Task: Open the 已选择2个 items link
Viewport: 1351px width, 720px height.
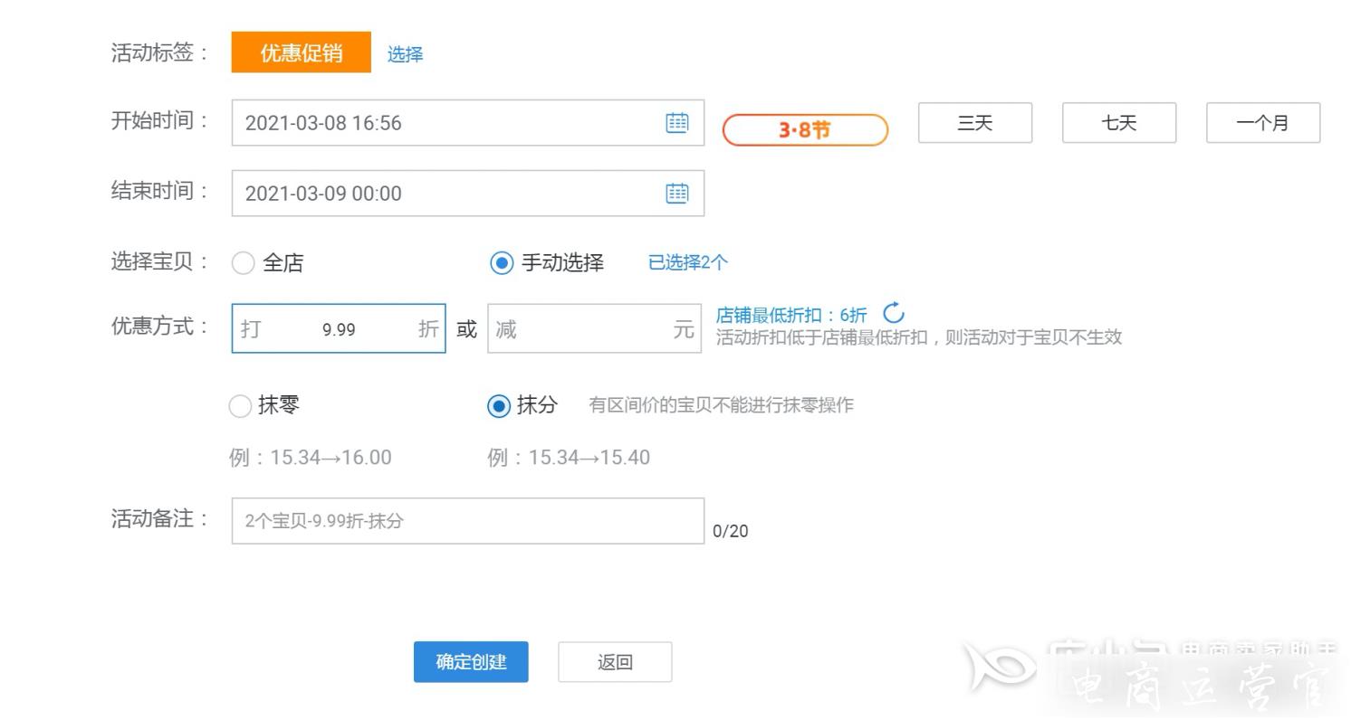Action: click(688, 262)
